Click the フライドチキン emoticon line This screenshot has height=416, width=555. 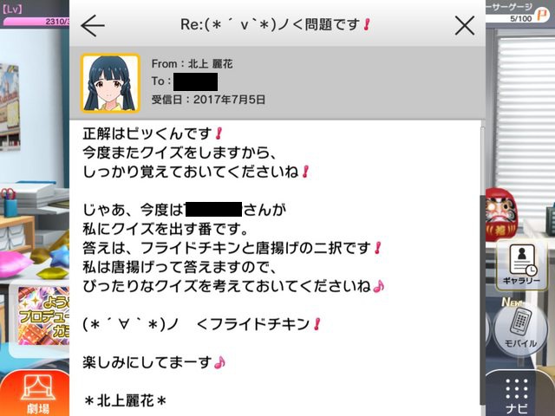(x=201, y=324)
